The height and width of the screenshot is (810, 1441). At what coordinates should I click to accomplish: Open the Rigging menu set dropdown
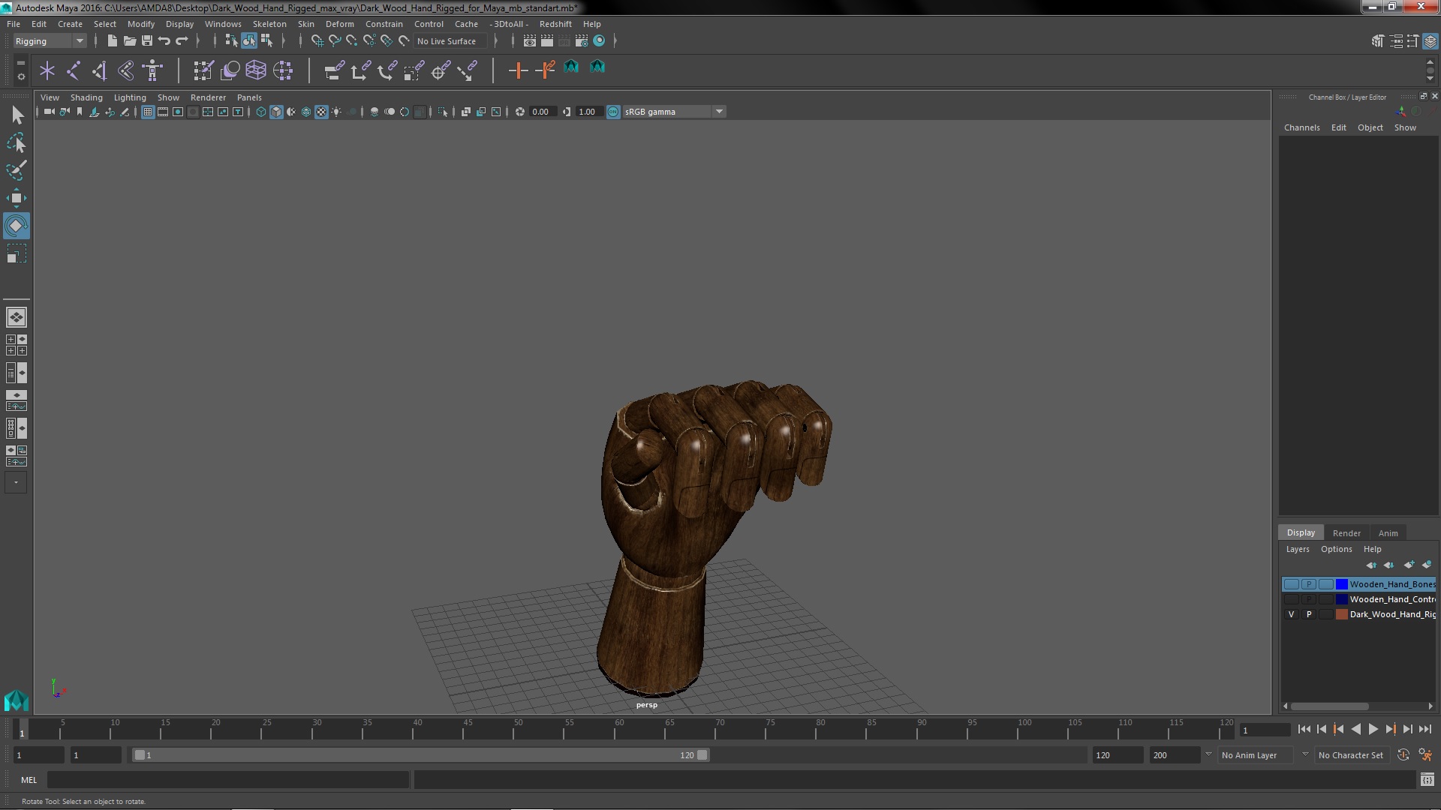pyautogui.click(x=79, y=41)
